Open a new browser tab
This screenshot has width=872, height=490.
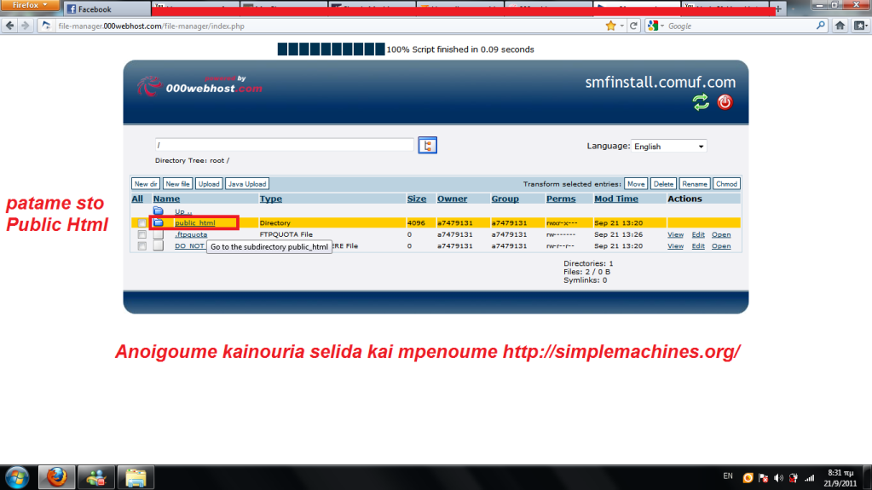[x=778, y=9]
